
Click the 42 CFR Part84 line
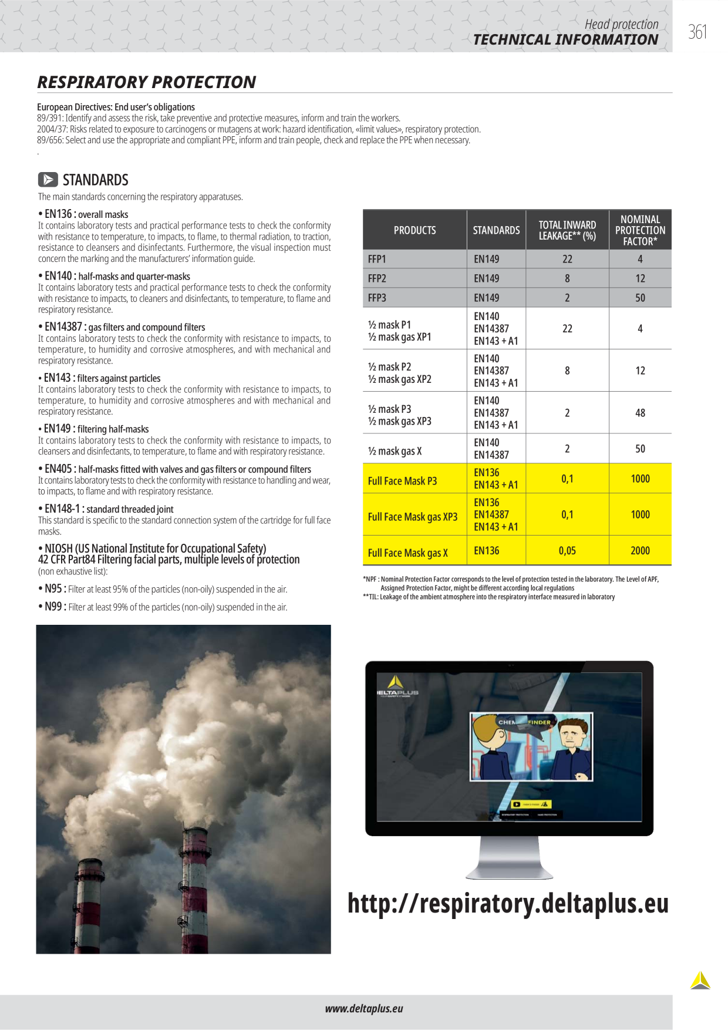[168, 560]
